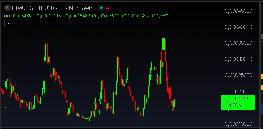Click the green market status dot indicator
The image size is (263, 129).
[x=101, y=8]
